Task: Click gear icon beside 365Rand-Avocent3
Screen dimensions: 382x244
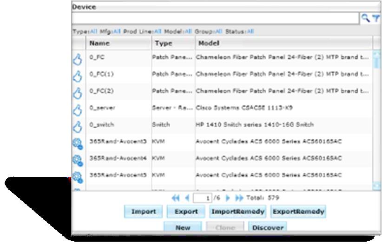Action: click(x=78, y=144)
